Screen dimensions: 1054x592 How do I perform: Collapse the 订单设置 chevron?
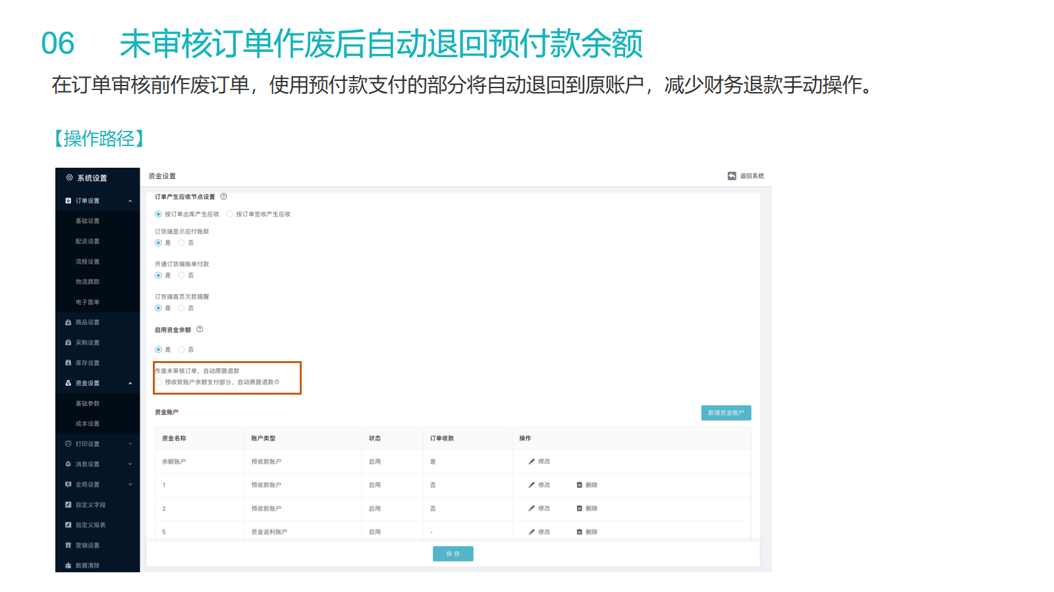click(x=130, y=201)
